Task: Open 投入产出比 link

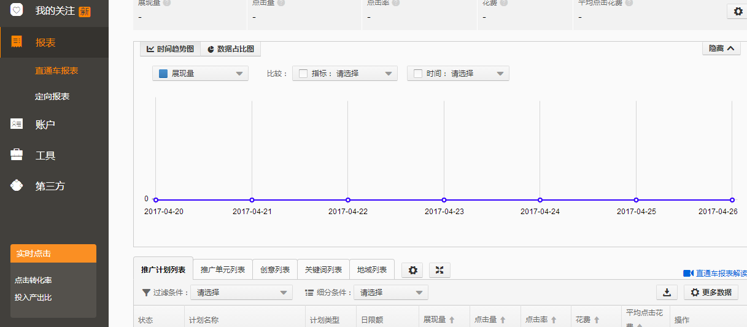Action: (x=33, y=298)
